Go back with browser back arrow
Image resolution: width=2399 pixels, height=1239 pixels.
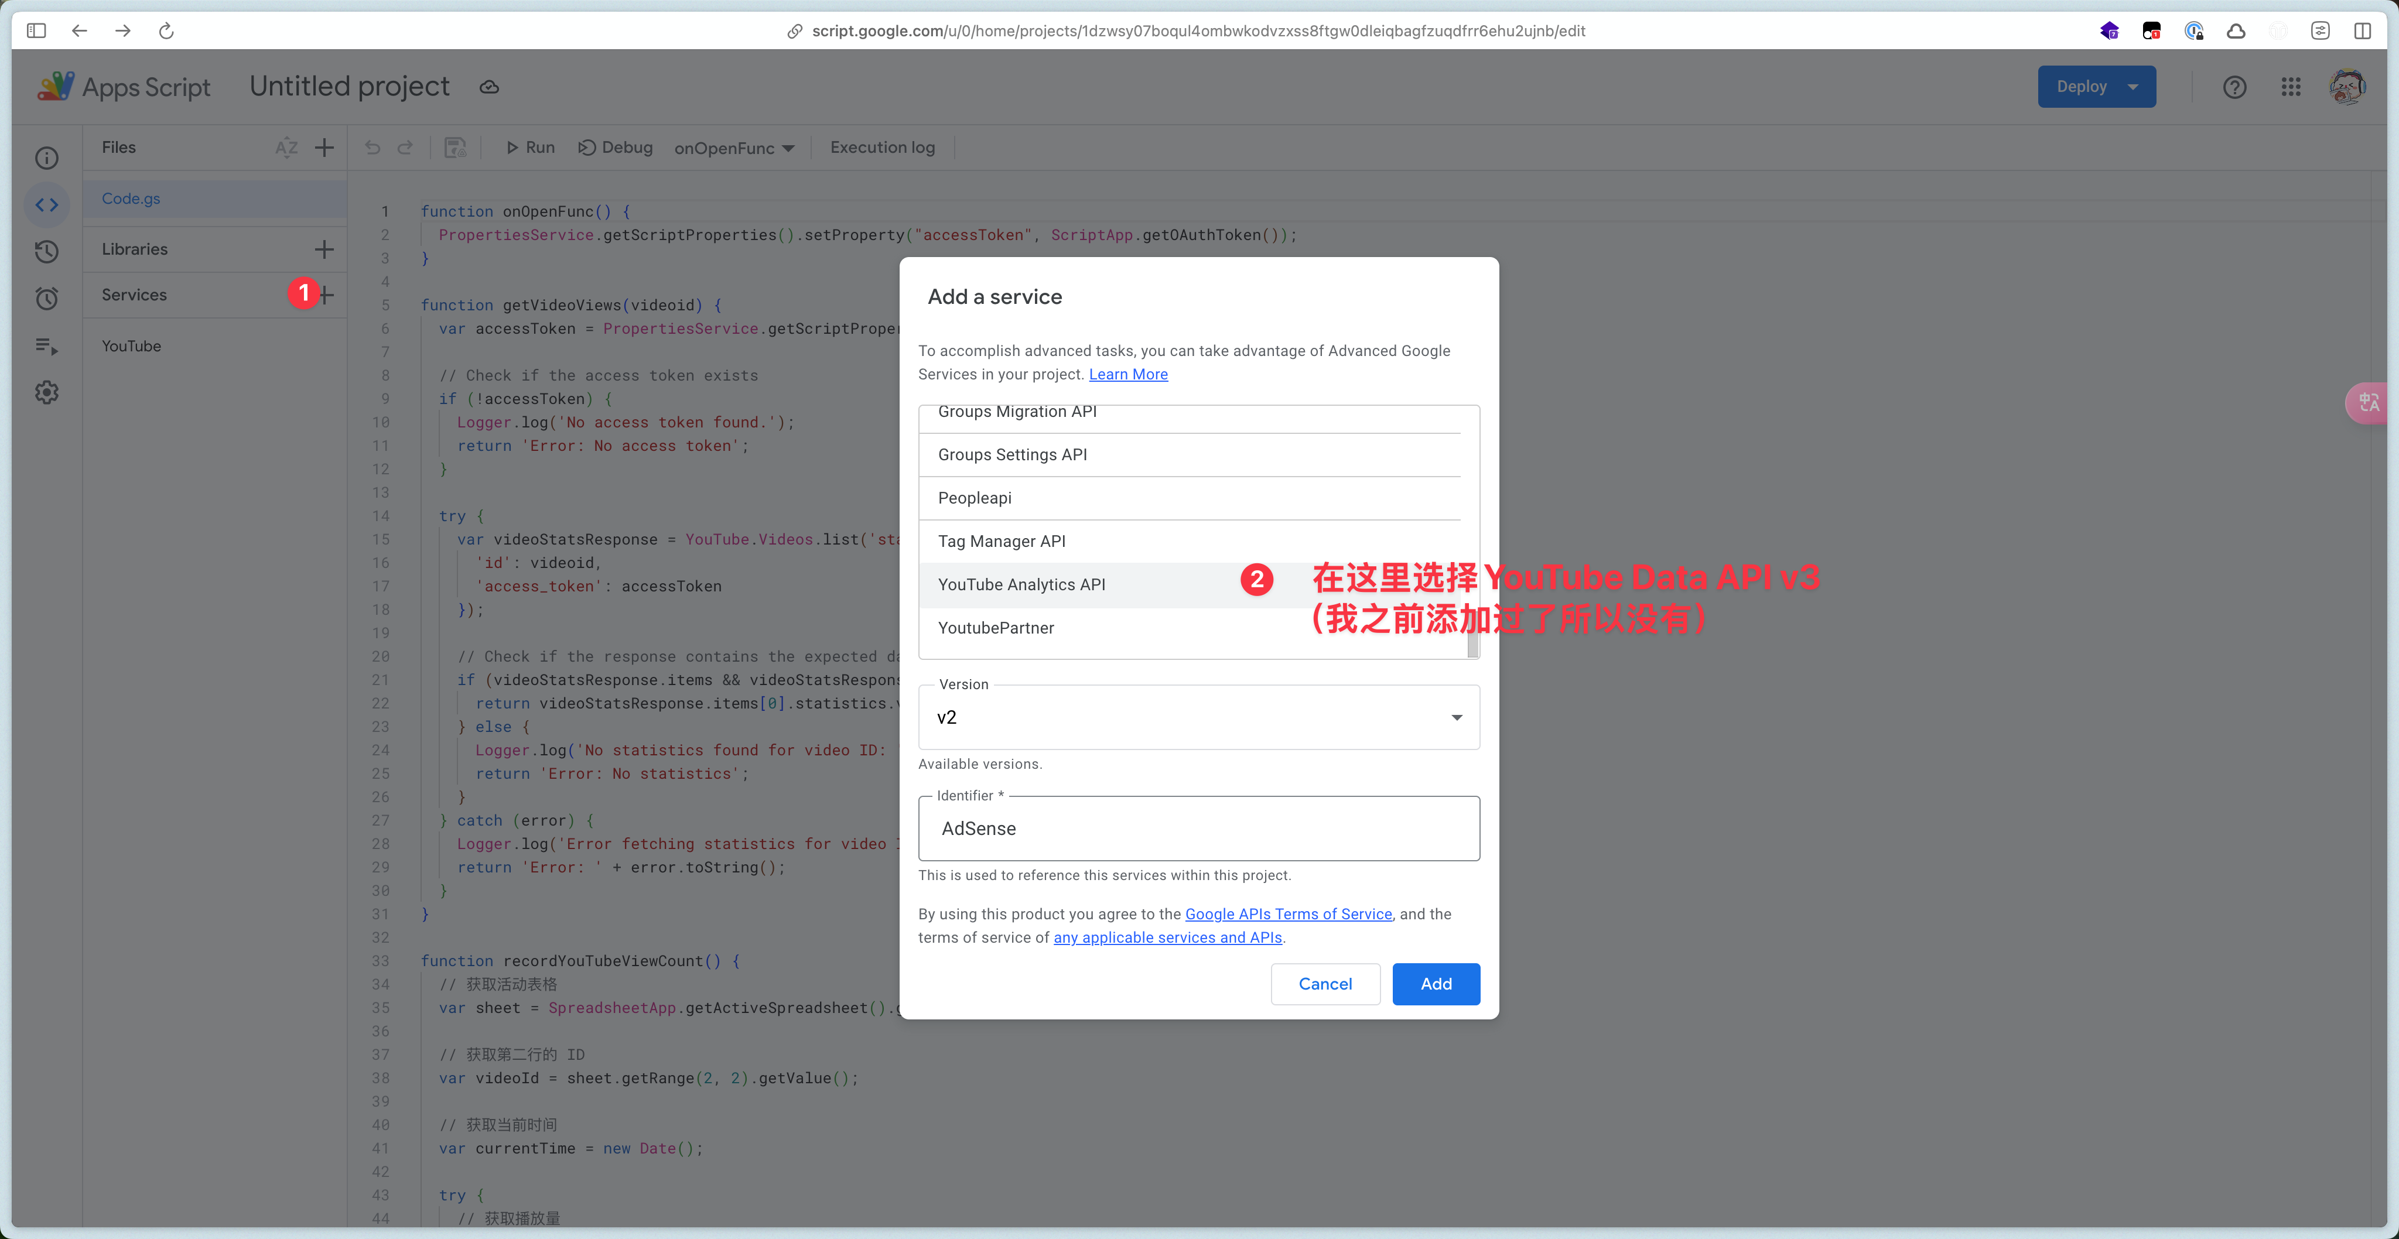click(x=80, y=30)
